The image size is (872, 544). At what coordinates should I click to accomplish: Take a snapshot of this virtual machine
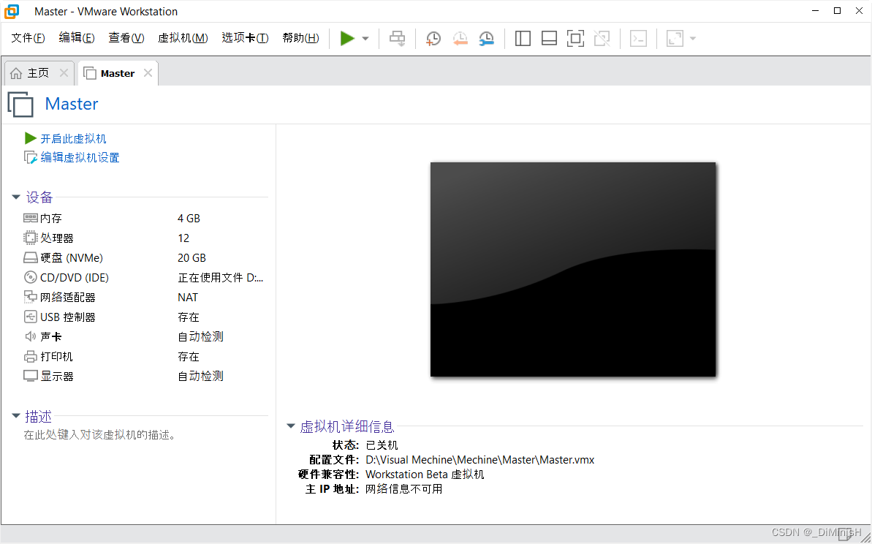tap(433, 38)
